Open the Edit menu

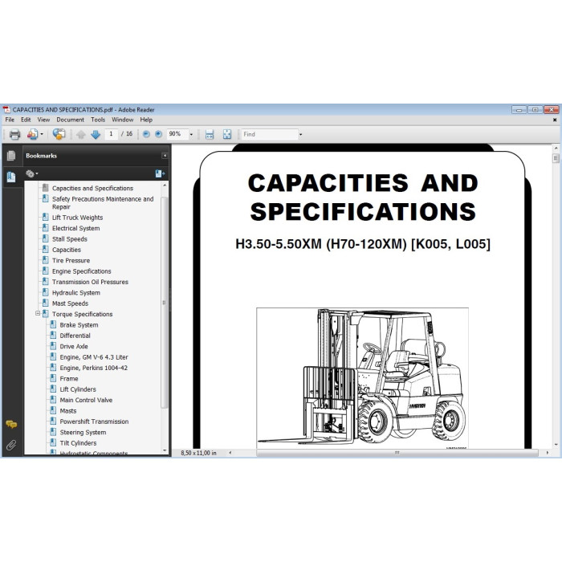tap(26, 120)
